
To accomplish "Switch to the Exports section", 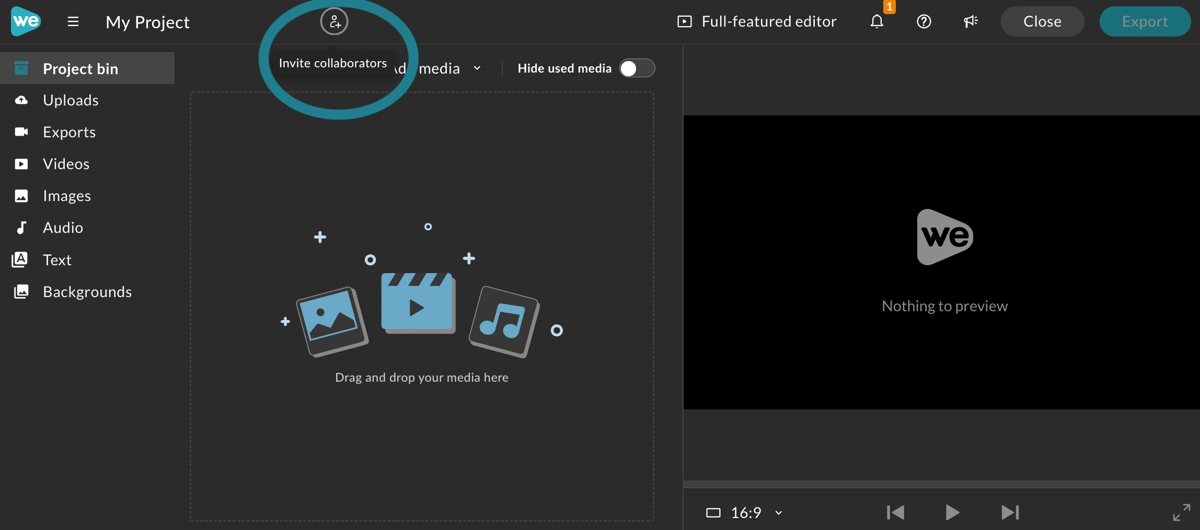I will coord(87,132).
